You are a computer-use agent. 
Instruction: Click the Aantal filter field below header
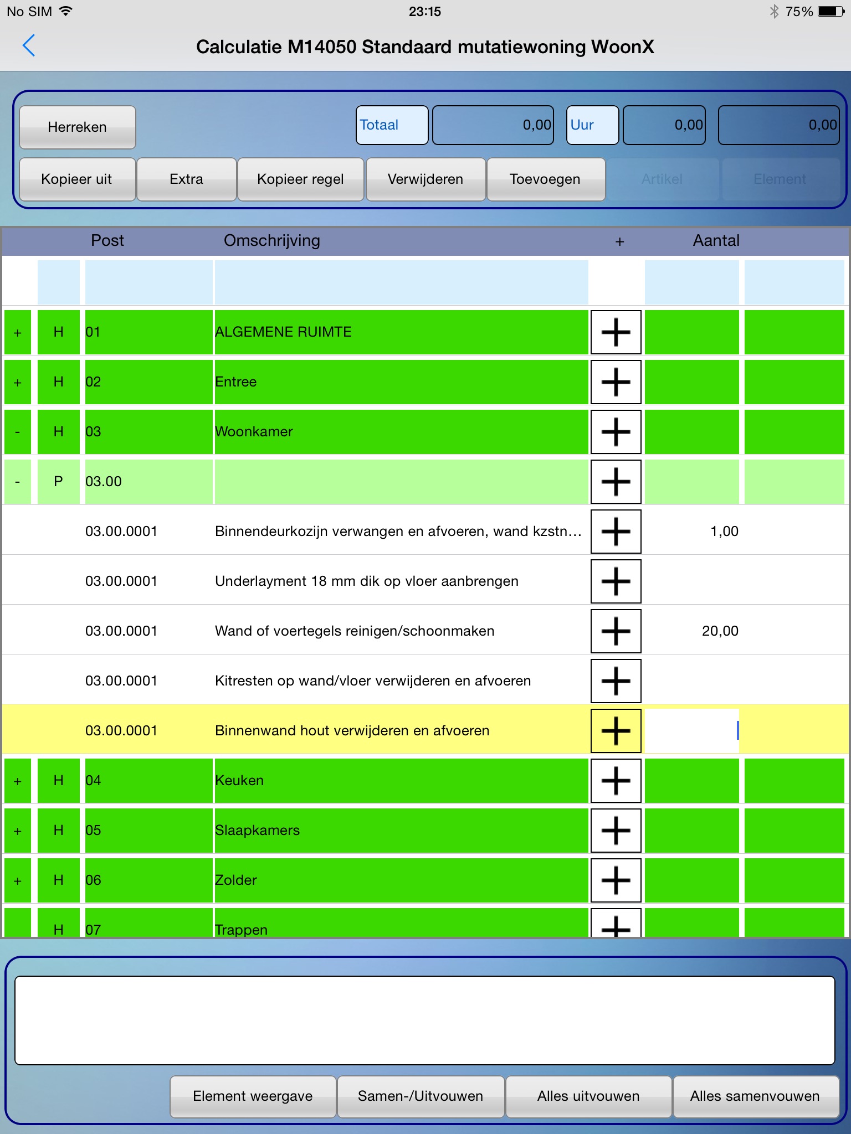[x=692, y=282]
